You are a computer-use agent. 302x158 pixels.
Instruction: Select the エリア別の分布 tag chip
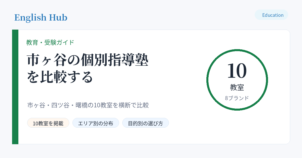pos(96,123)
